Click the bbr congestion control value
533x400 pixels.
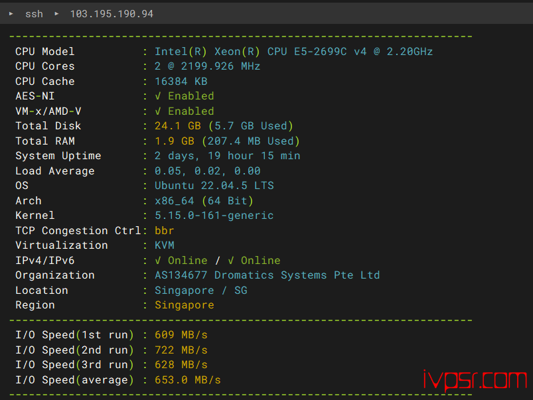click(x=164, y=230)
